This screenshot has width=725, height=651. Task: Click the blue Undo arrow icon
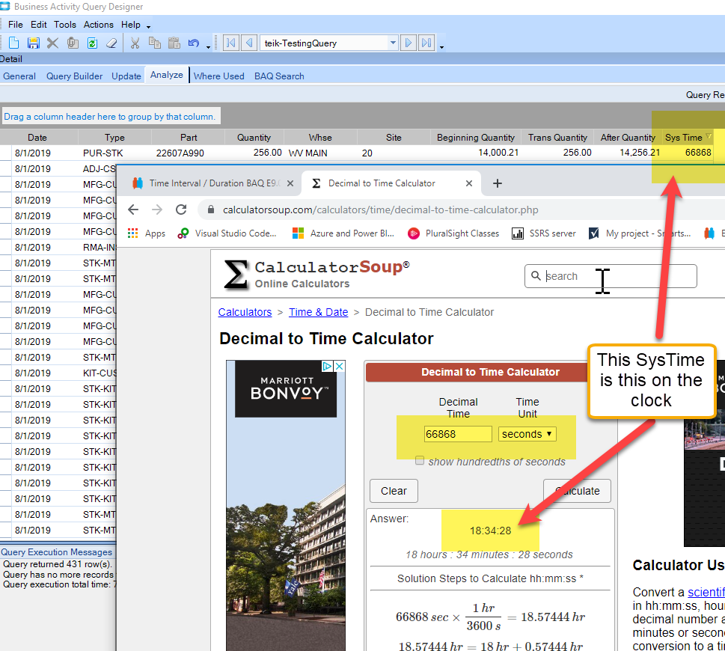click(x=193, y=43)
